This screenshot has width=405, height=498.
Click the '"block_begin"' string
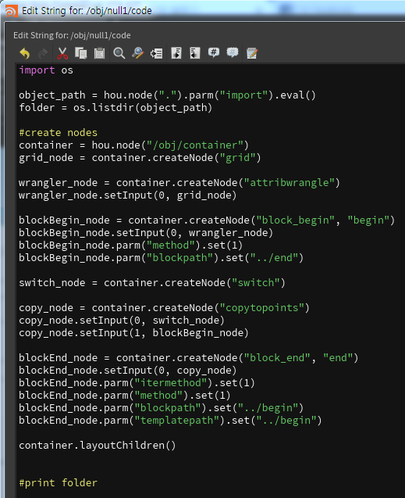295,220
